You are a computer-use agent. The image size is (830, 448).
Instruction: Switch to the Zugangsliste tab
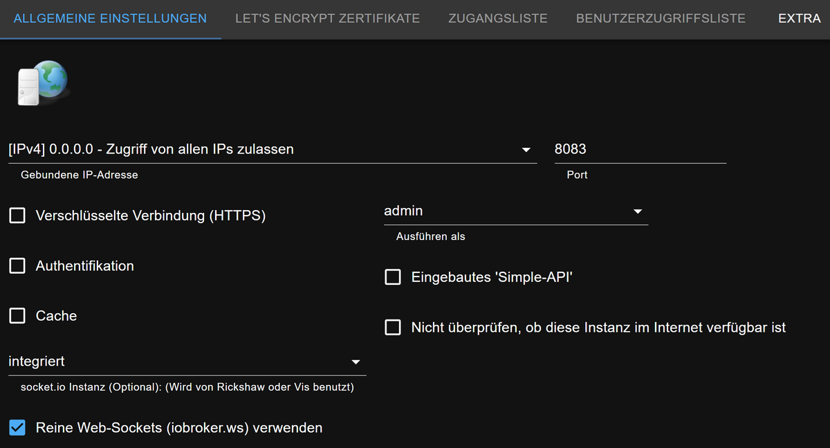497,19
